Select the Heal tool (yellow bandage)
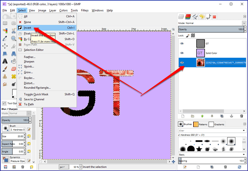 pos(14,76)
